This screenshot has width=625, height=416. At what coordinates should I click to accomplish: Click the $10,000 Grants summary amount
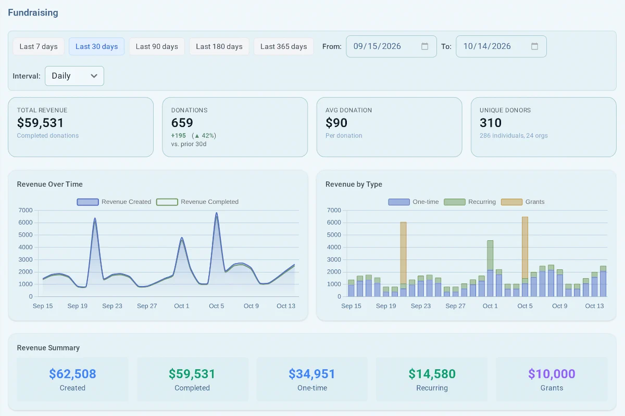[552, 374]
